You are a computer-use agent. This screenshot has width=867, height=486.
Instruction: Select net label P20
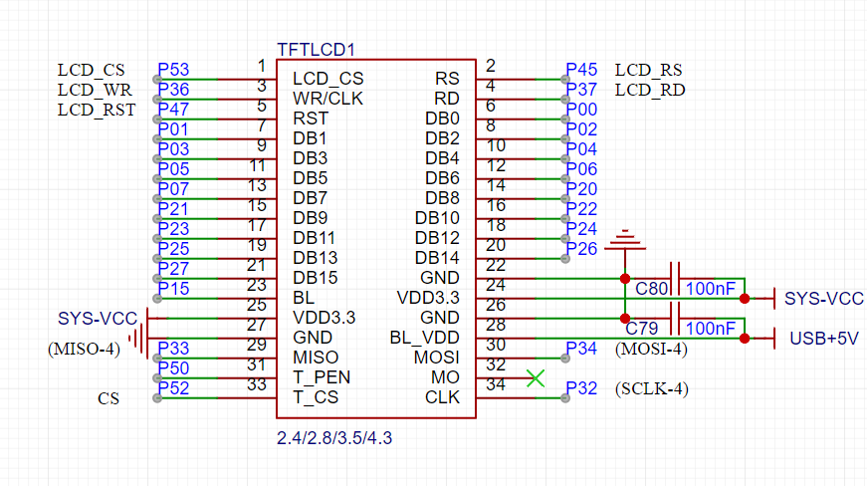click(x=581, y=189)
